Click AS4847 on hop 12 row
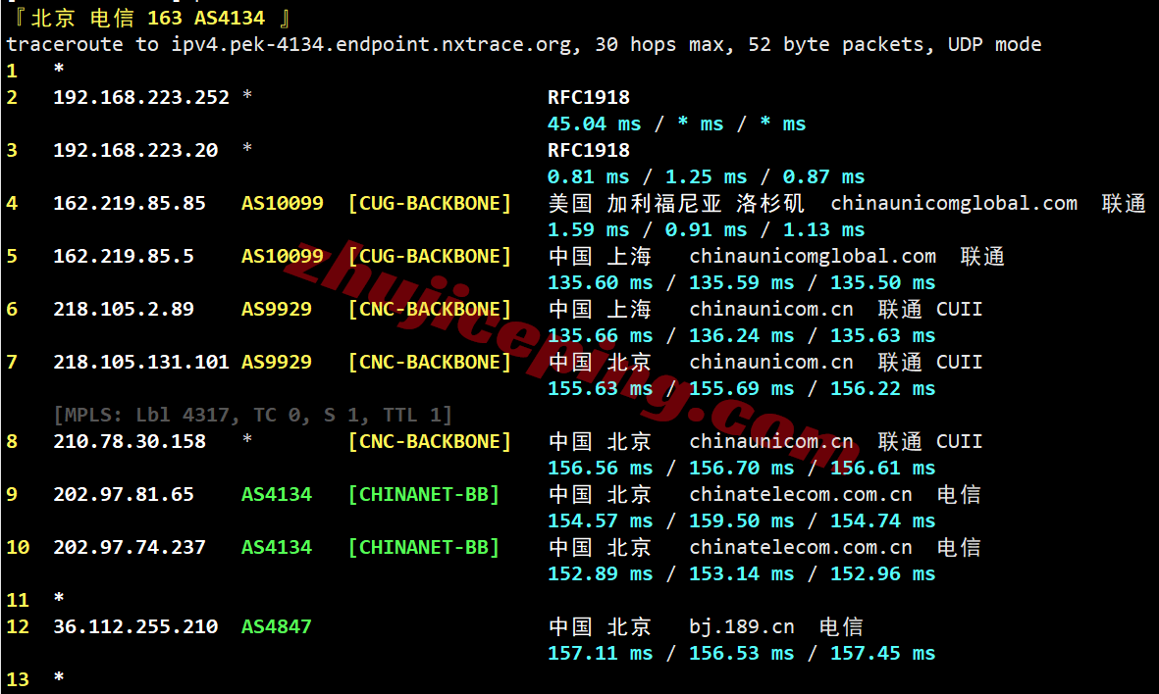The height and width of the screenshot is (694, 1159). point(277,627)
